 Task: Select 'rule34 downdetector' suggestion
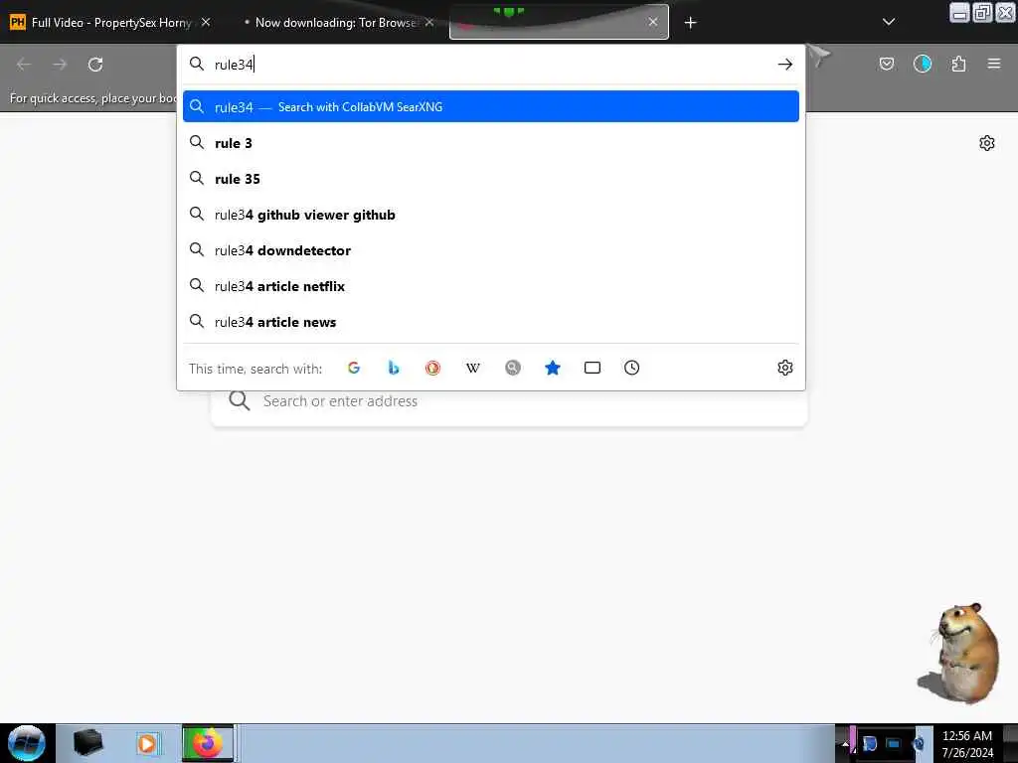(x=491, y=249)
